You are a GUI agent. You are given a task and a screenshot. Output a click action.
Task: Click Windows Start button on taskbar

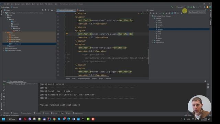[3, 119]
